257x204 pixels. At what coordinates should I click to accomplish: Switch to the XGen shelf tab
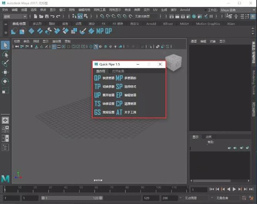[x=231, y=24]
